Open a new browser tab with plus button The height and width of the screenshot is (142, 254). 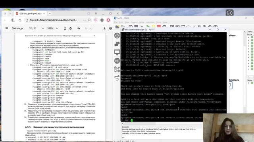50,13
